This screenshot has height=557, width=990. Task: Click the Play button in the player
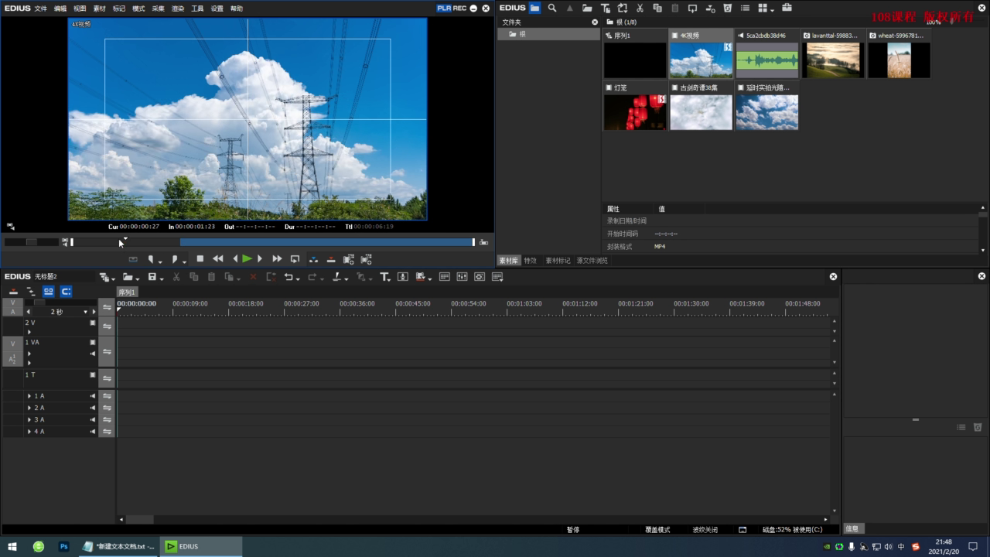click(247, 259)
